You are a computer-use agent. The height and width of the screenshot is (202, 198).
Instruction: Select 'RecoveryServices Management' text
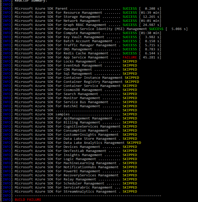[x=91, y=175]
